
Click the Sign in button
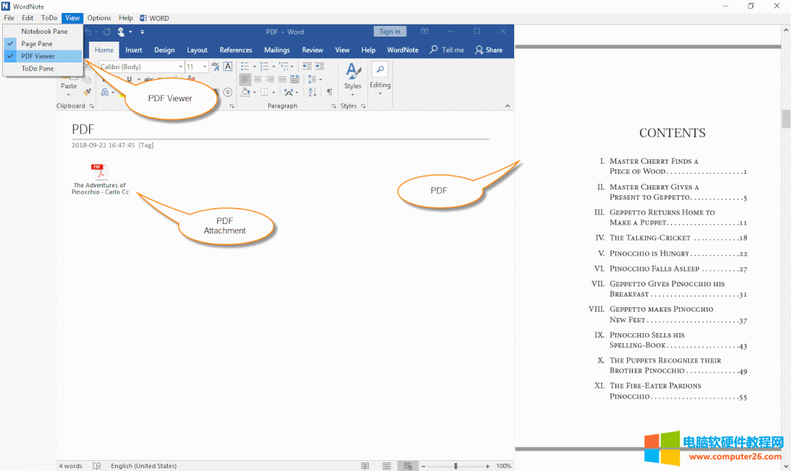click(390, 31)
